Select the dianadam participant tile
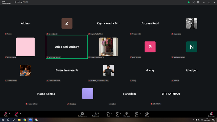 tap(129, 94)
